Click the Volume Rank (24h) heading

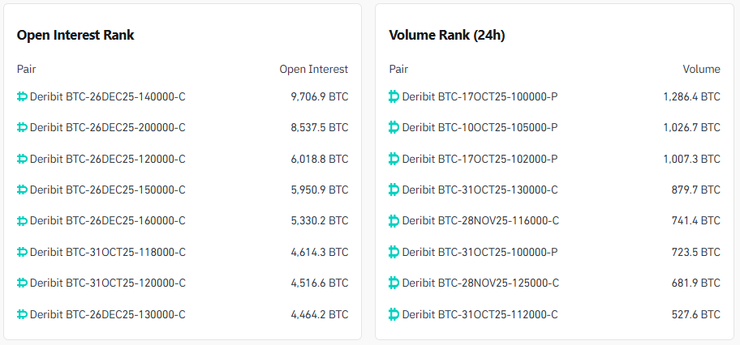click(447, 36)
